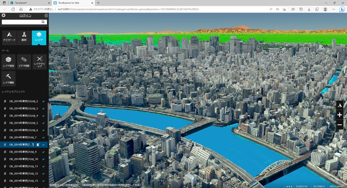Viewport: 347px width, 188px height.
Task: Click the north compass button on map
Action: pyautogui.click(x=340, y=105)
